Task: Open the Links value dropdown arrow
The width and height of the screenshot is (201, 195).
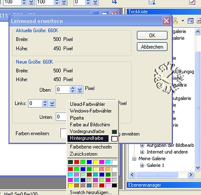Action: [x=52, y=104]
